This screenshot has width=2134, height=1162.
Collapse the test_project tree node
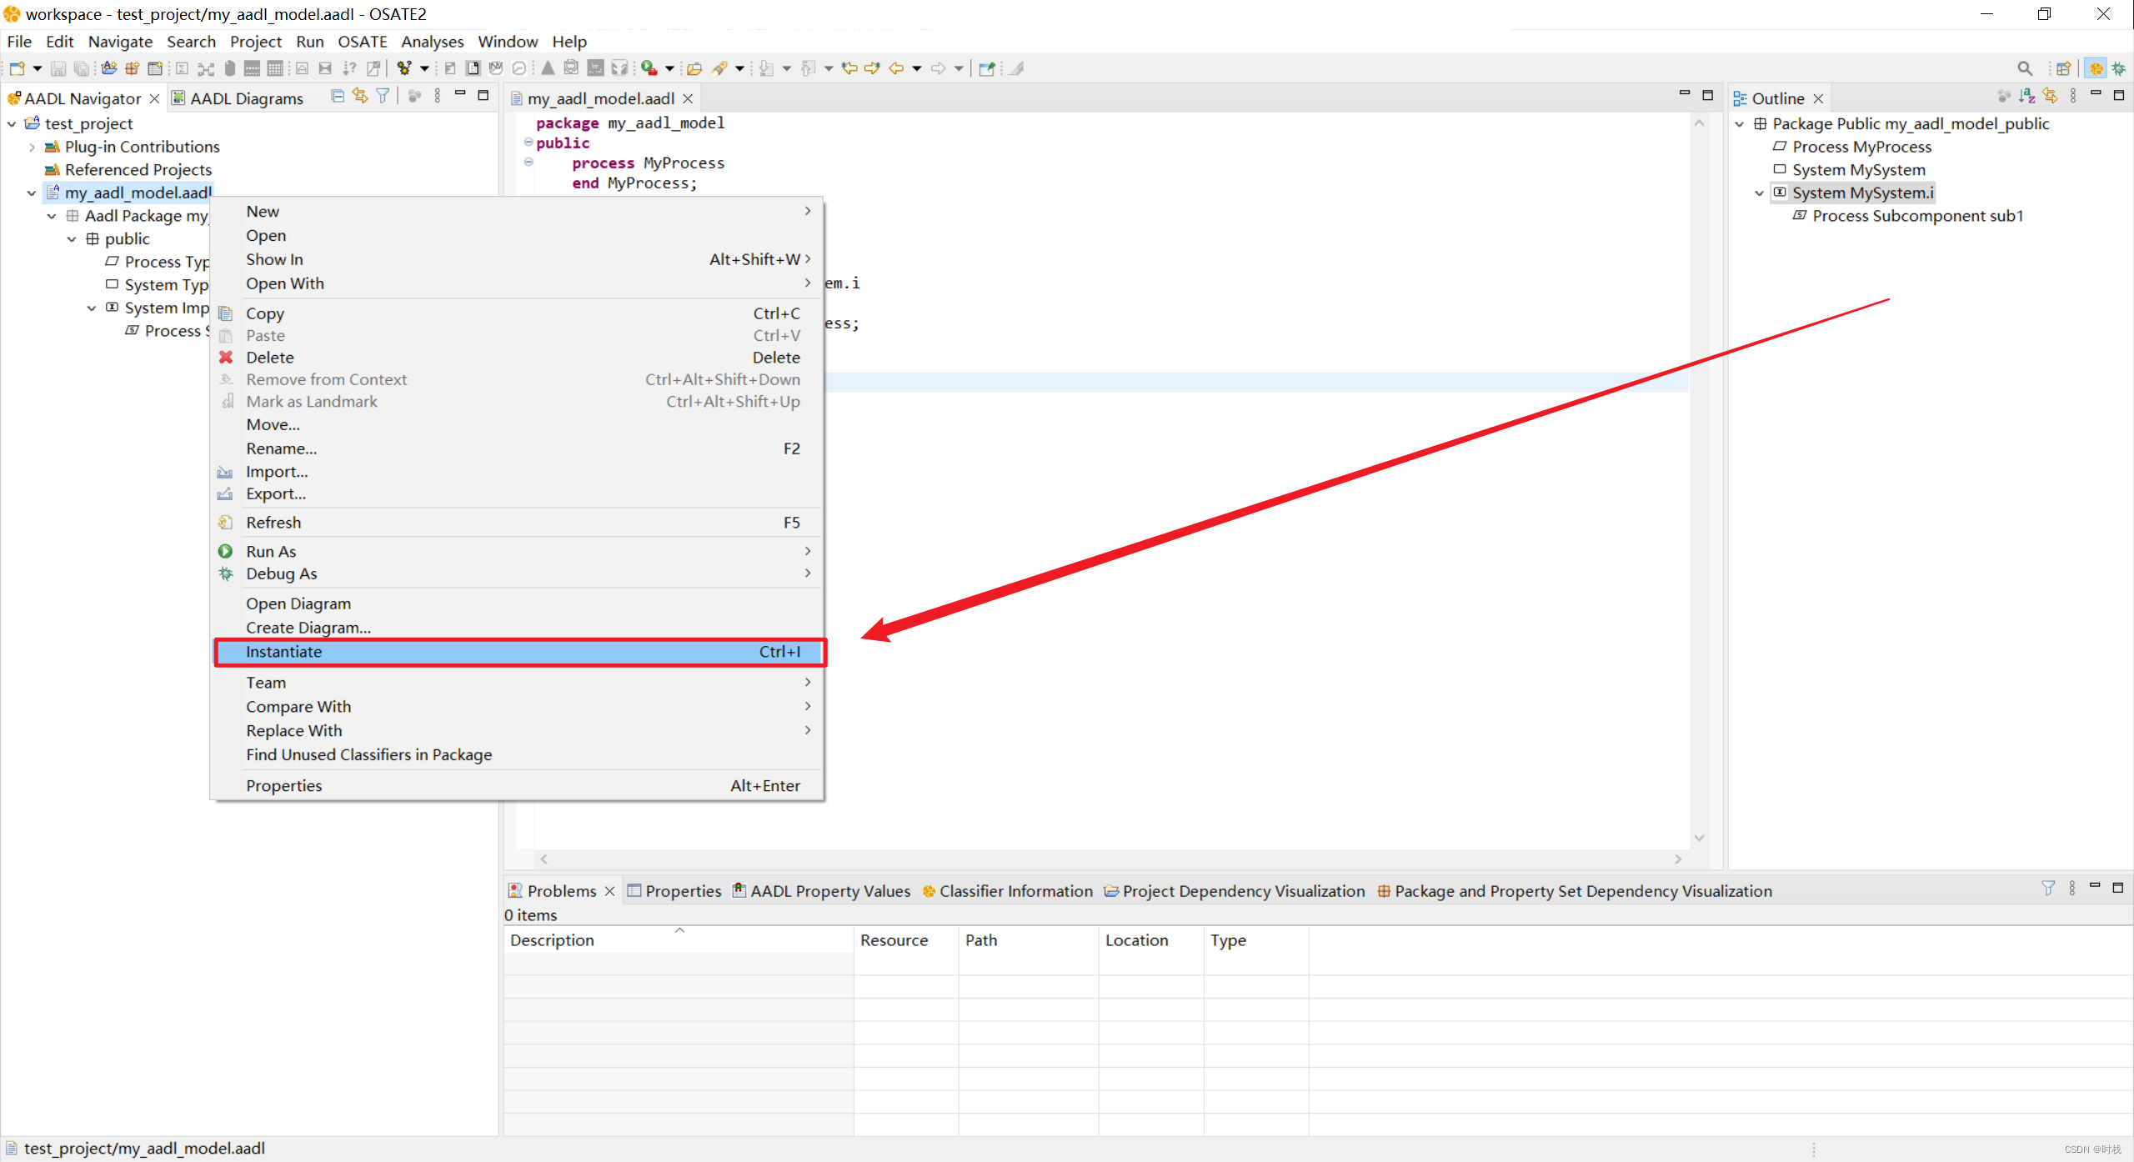[12, 123]
